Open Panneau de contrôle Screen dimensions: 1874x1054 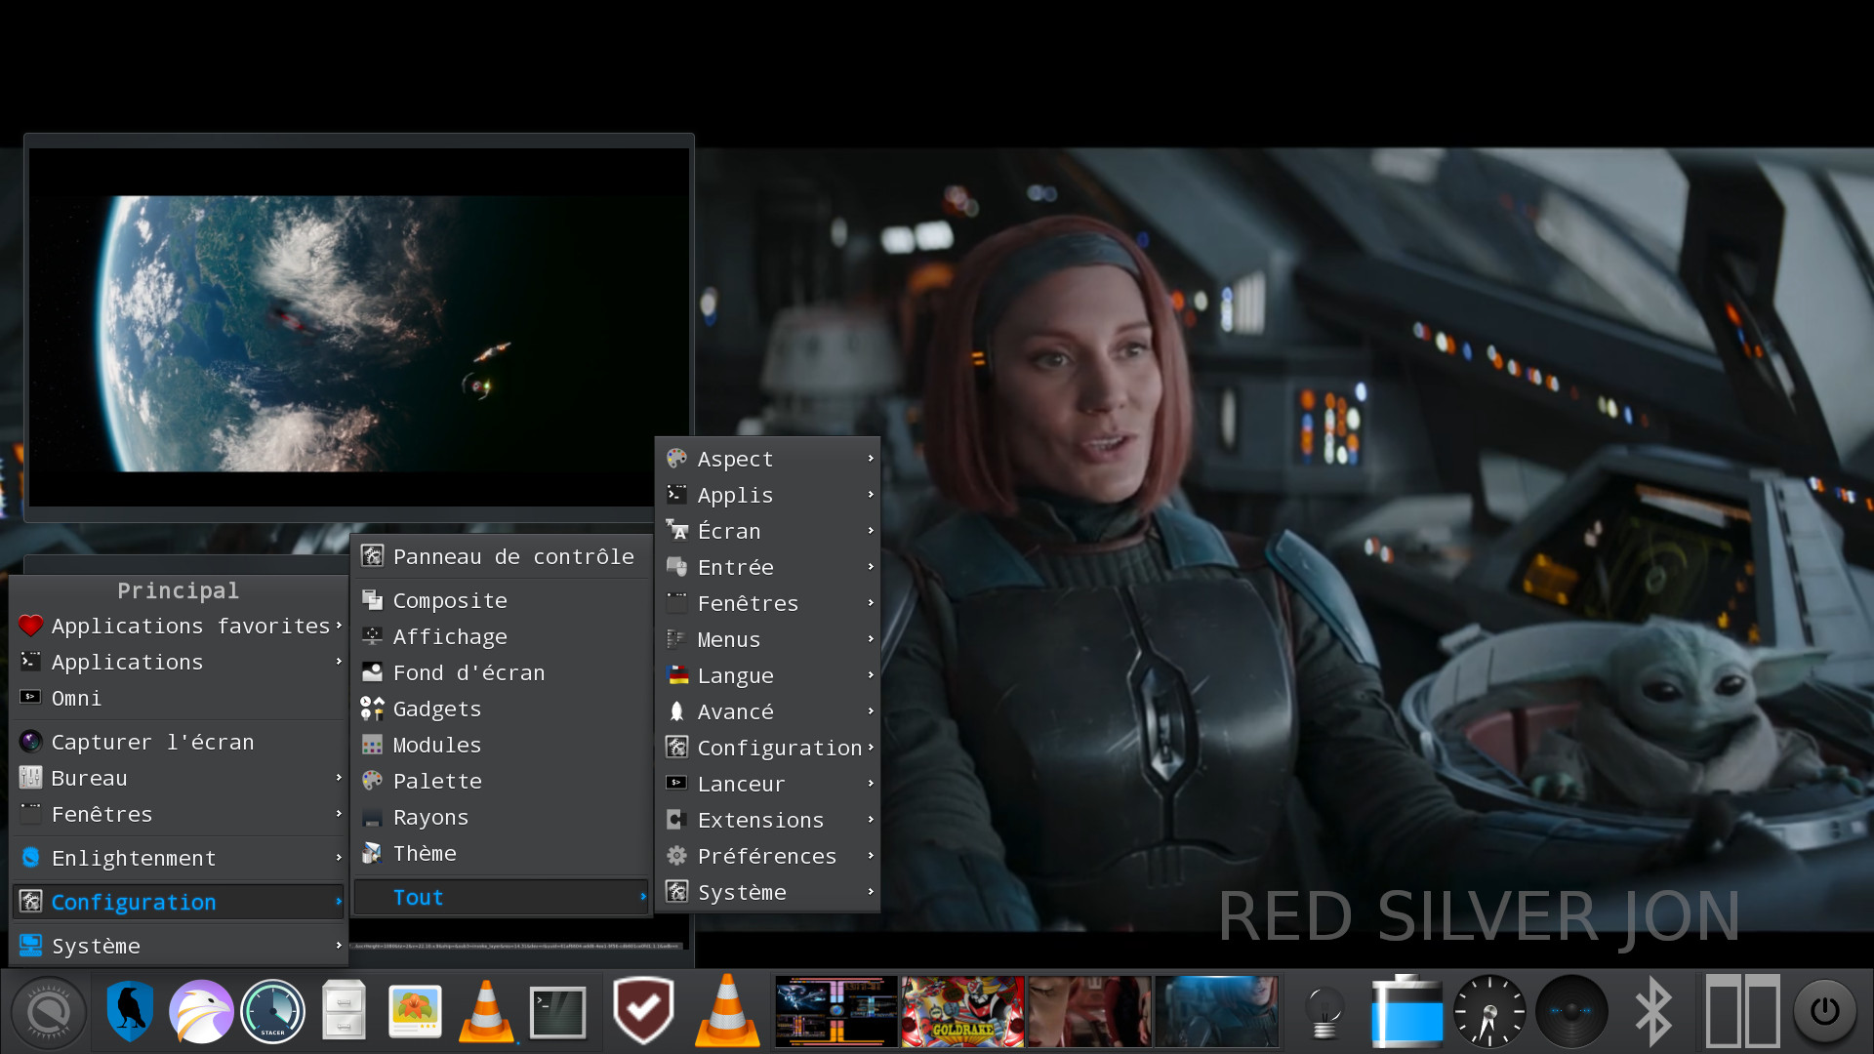click(x=502, y=556)
